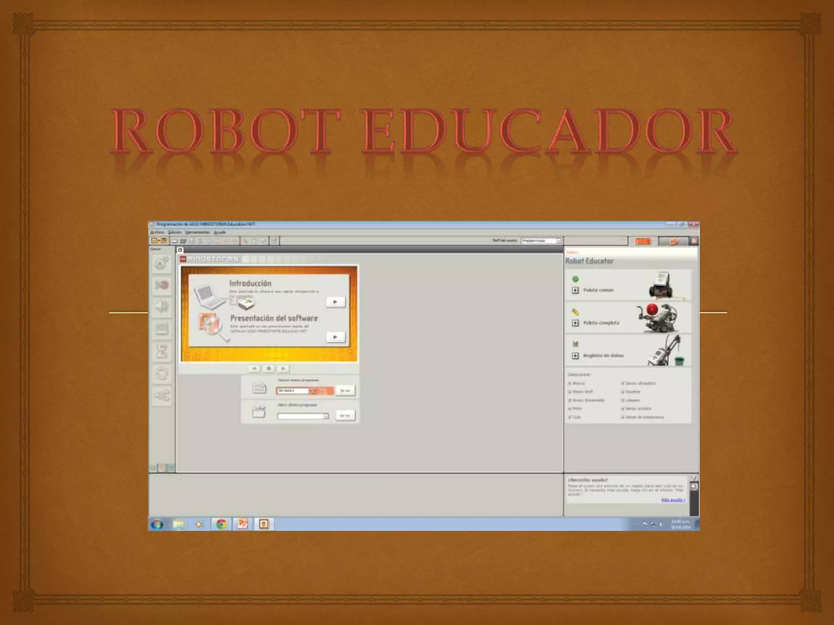The height and width of the screenshot is (625, 834).
Task: Open the recent programs dropdown list
Action: [x=326, y=416]
